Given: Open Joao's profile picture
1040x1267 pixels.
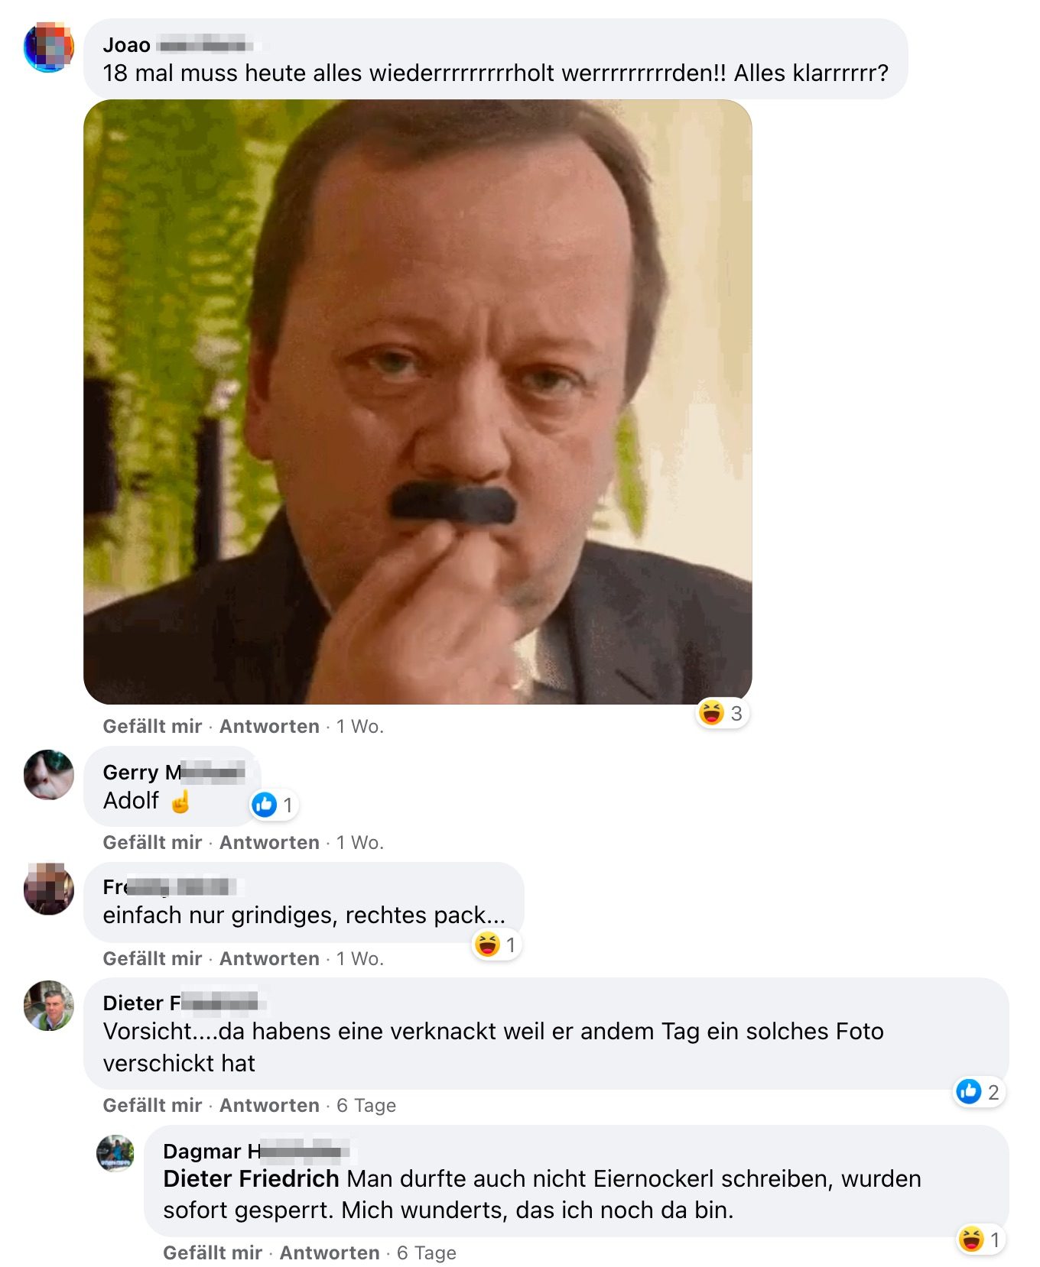Looking at the screenshot, I should pos(49,47).
